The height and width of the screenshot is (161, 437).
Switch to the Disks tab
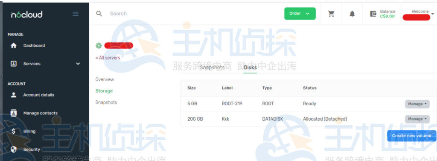(250, 68)
